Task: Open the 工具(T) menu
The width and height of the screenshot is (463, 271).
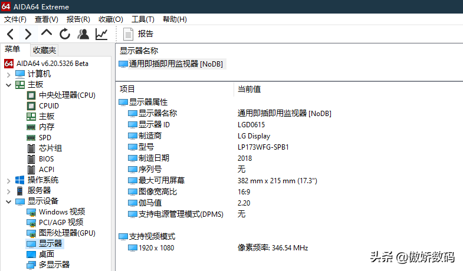Action: (143, 19)
